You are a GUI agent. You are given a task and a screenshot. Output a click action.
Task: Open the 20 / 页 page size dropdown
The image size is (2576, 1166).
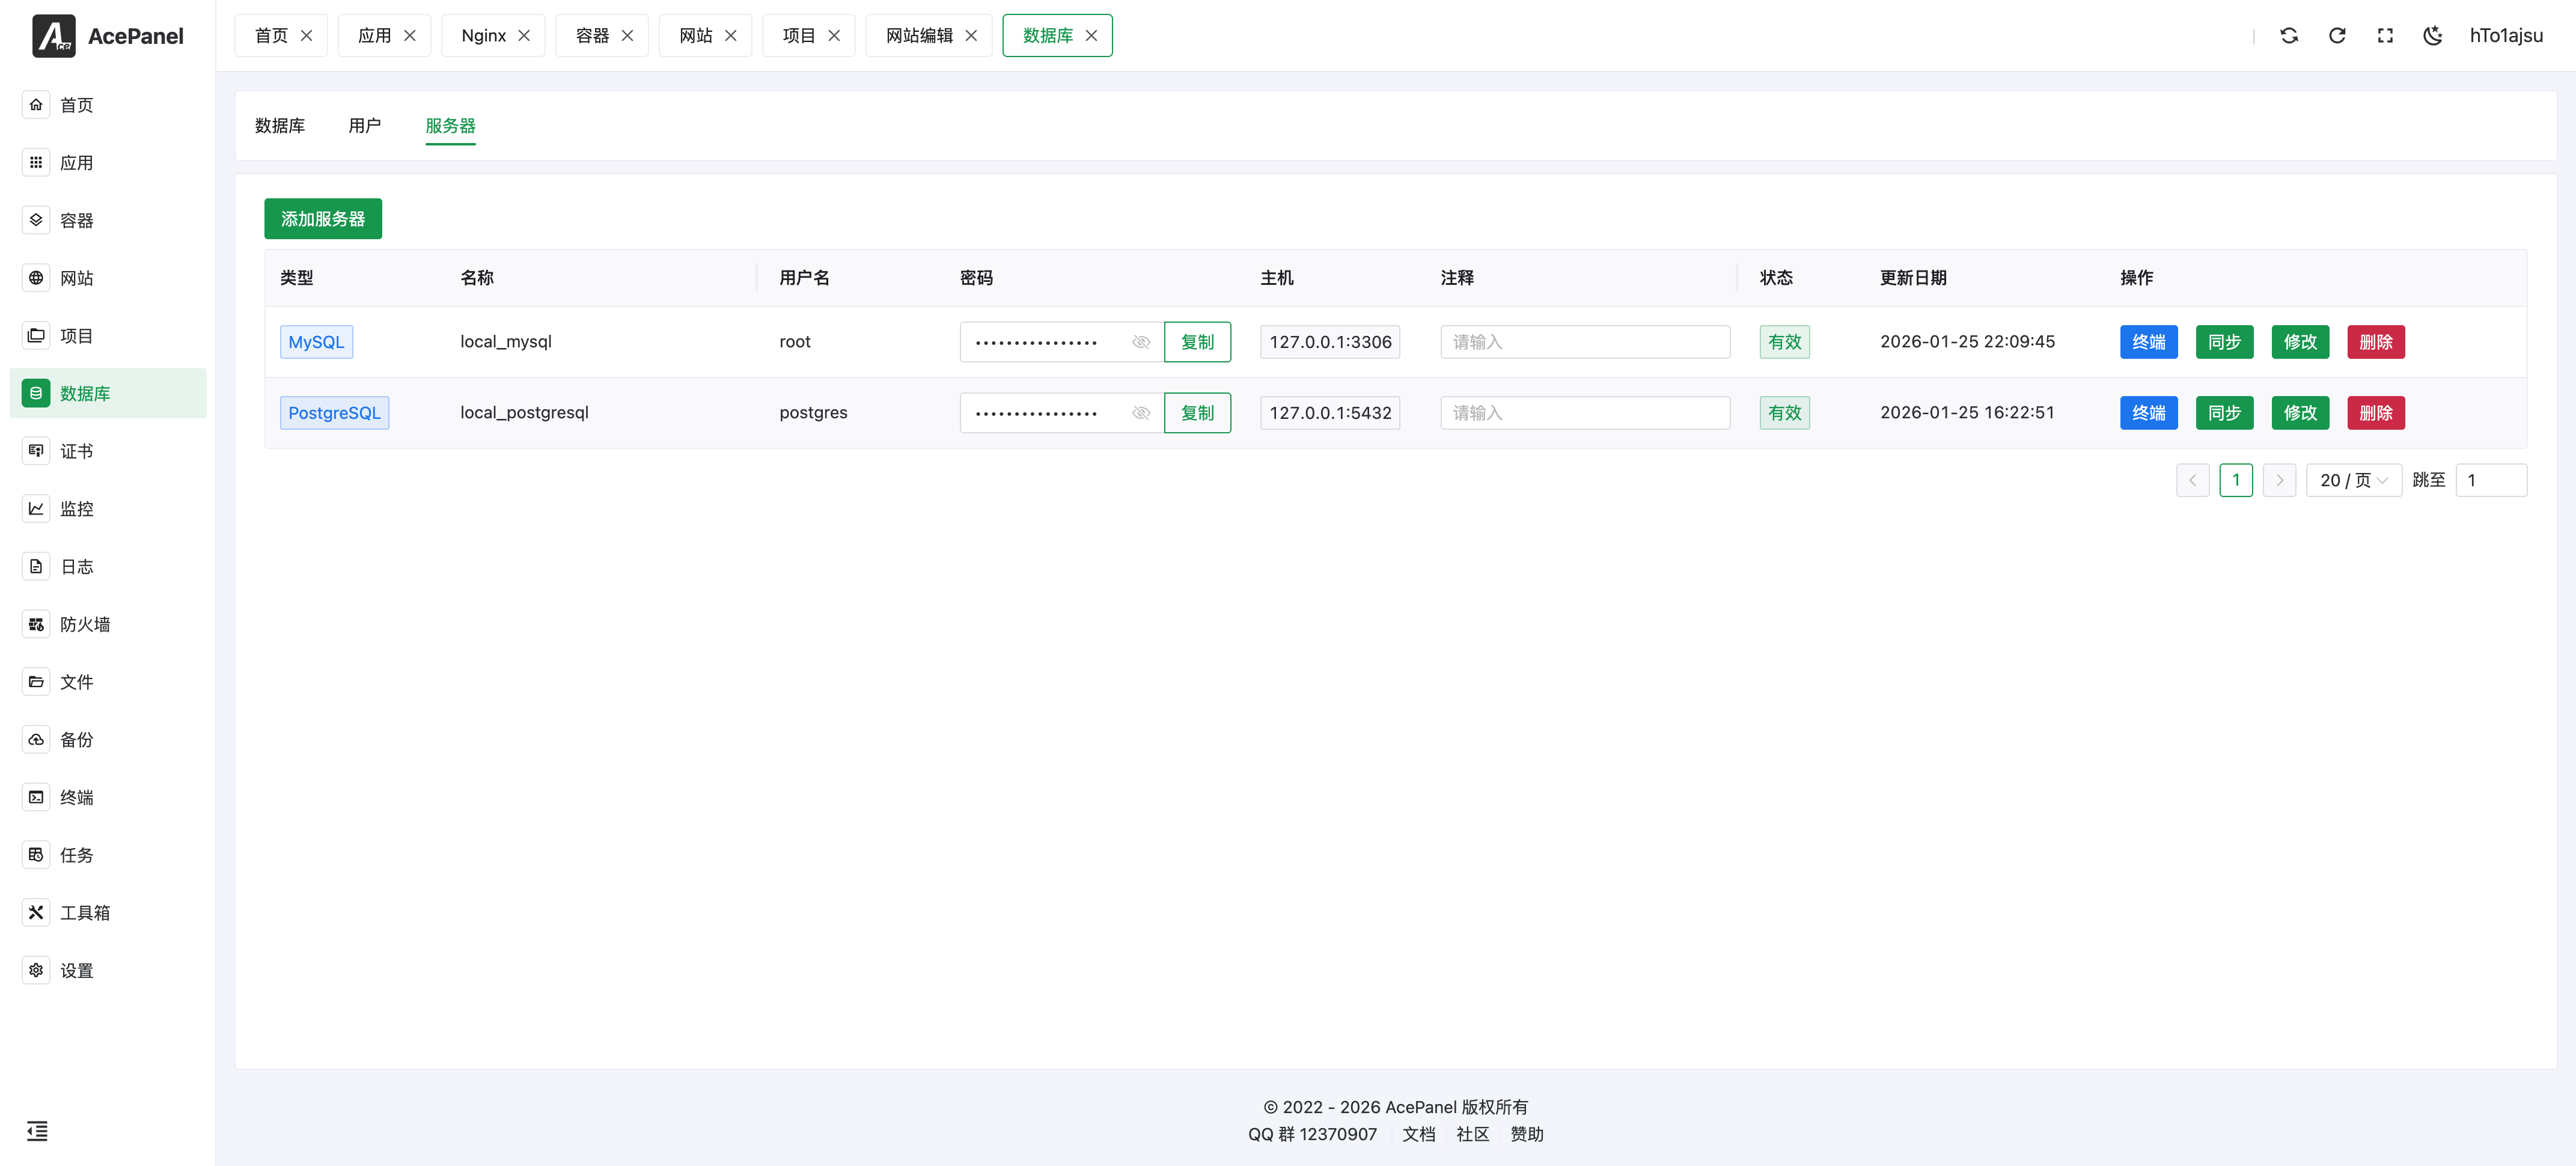tap(2353, 480)
